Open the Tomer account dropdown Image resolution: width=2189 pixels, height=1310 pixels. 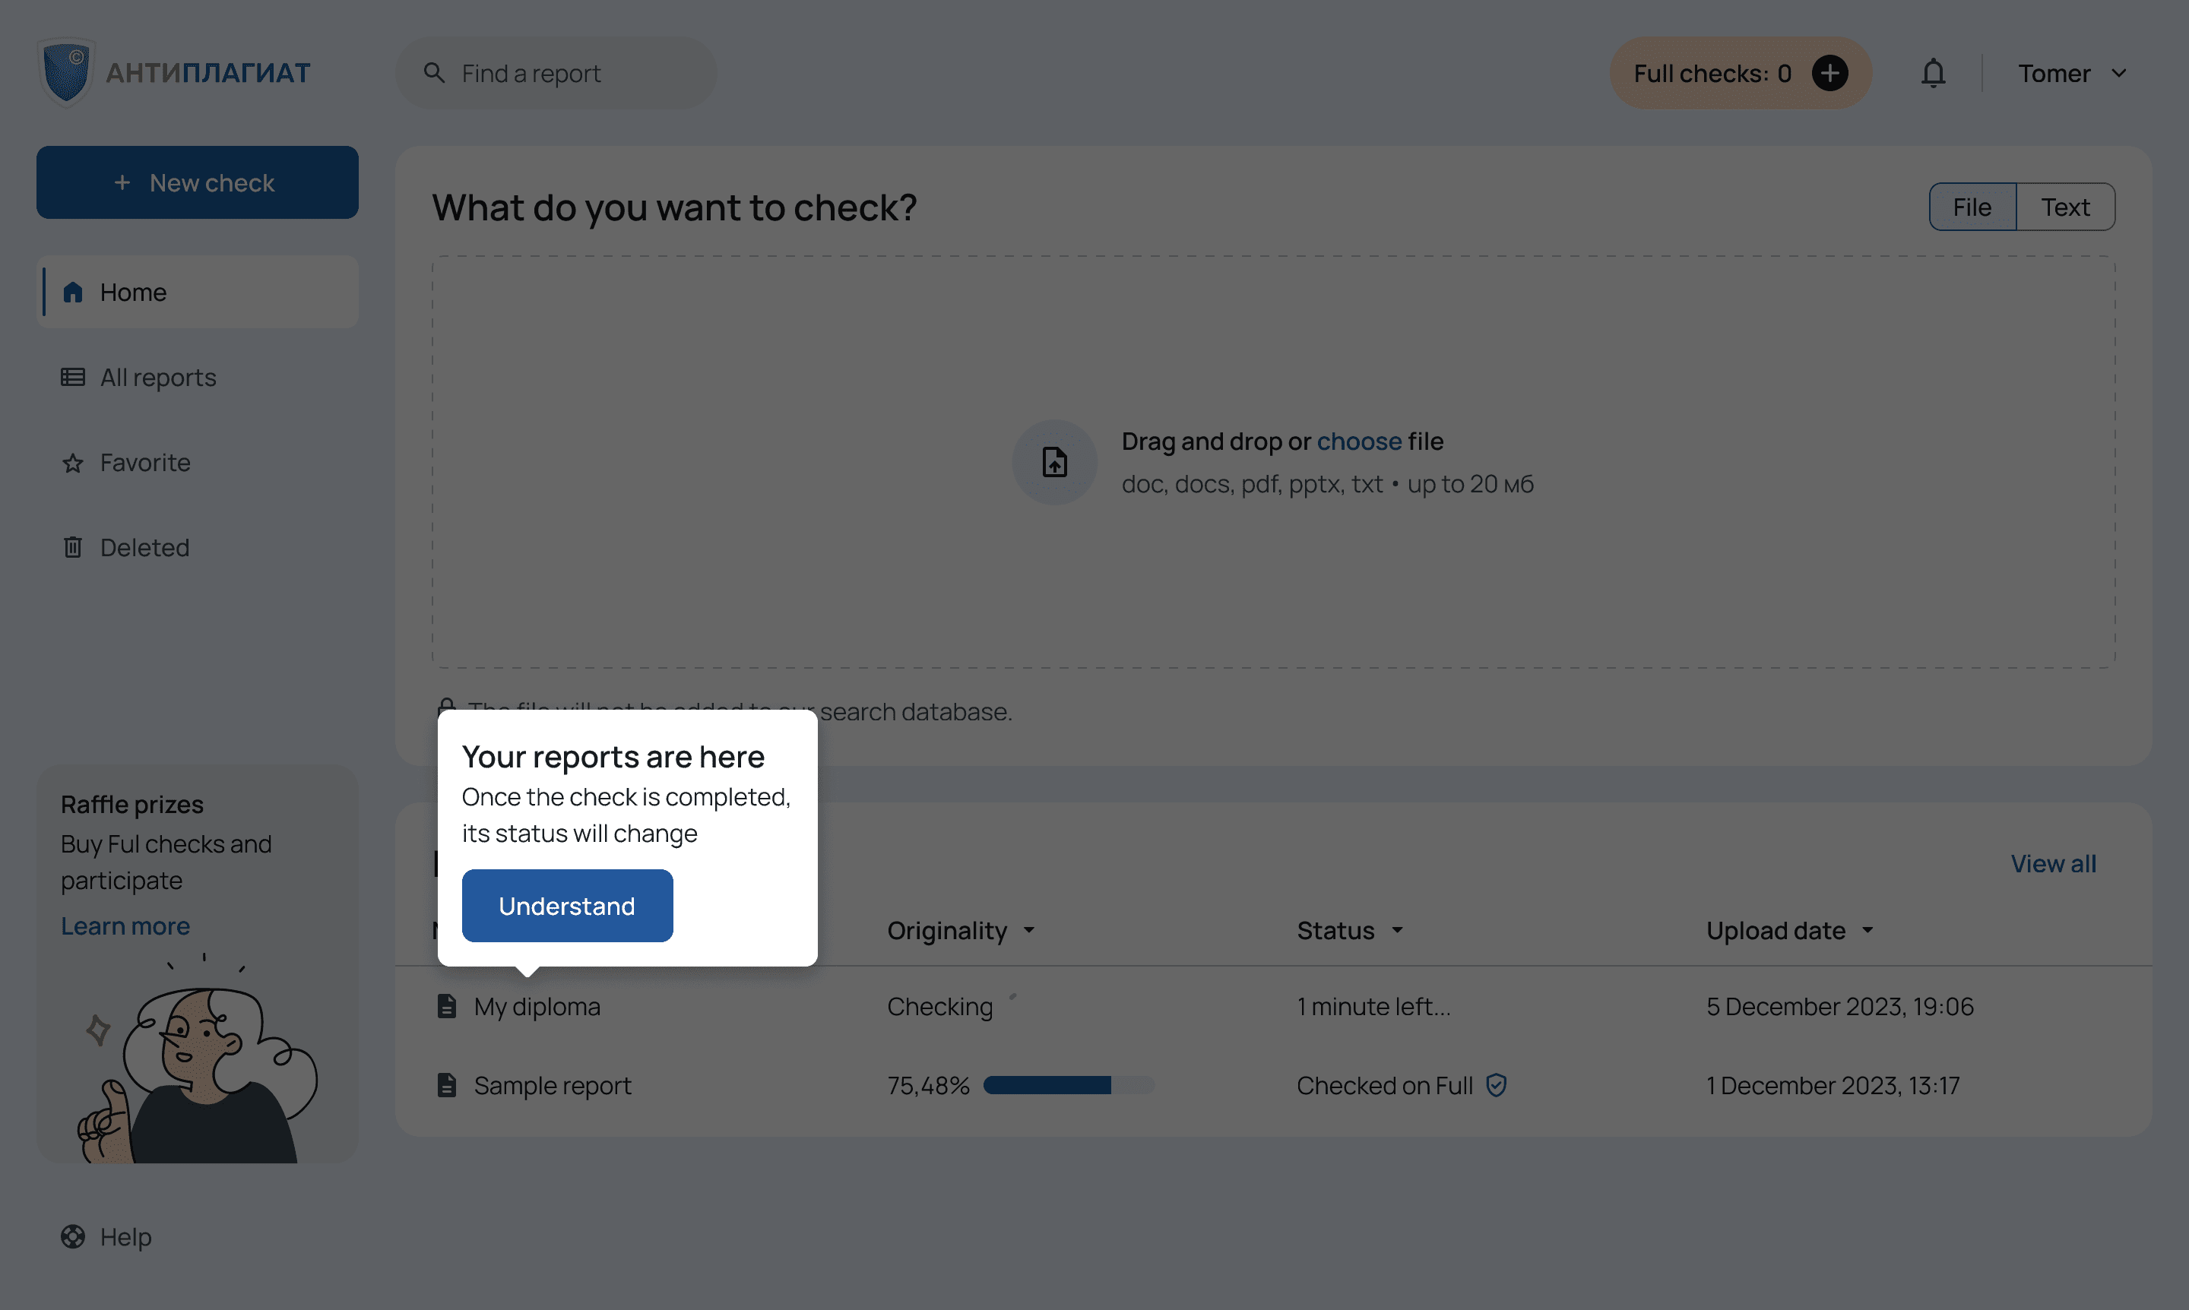point(2070,73)
